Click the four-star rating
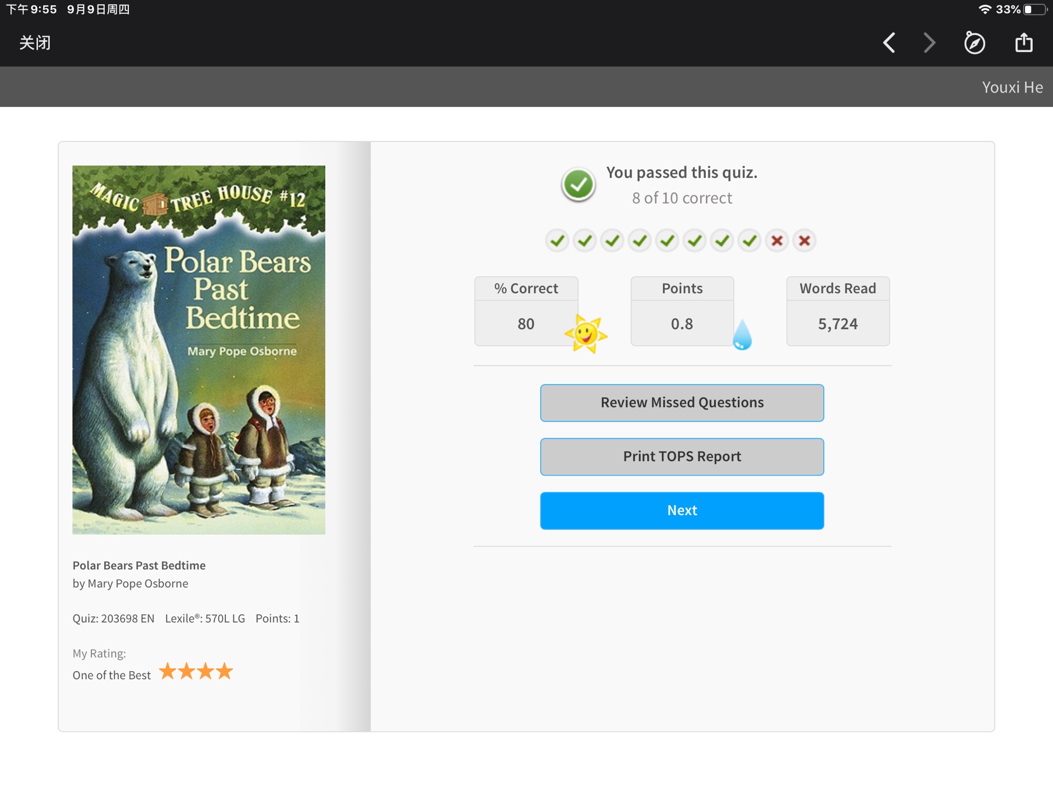This screenshot has height=789, width=1053. [196, 671]
